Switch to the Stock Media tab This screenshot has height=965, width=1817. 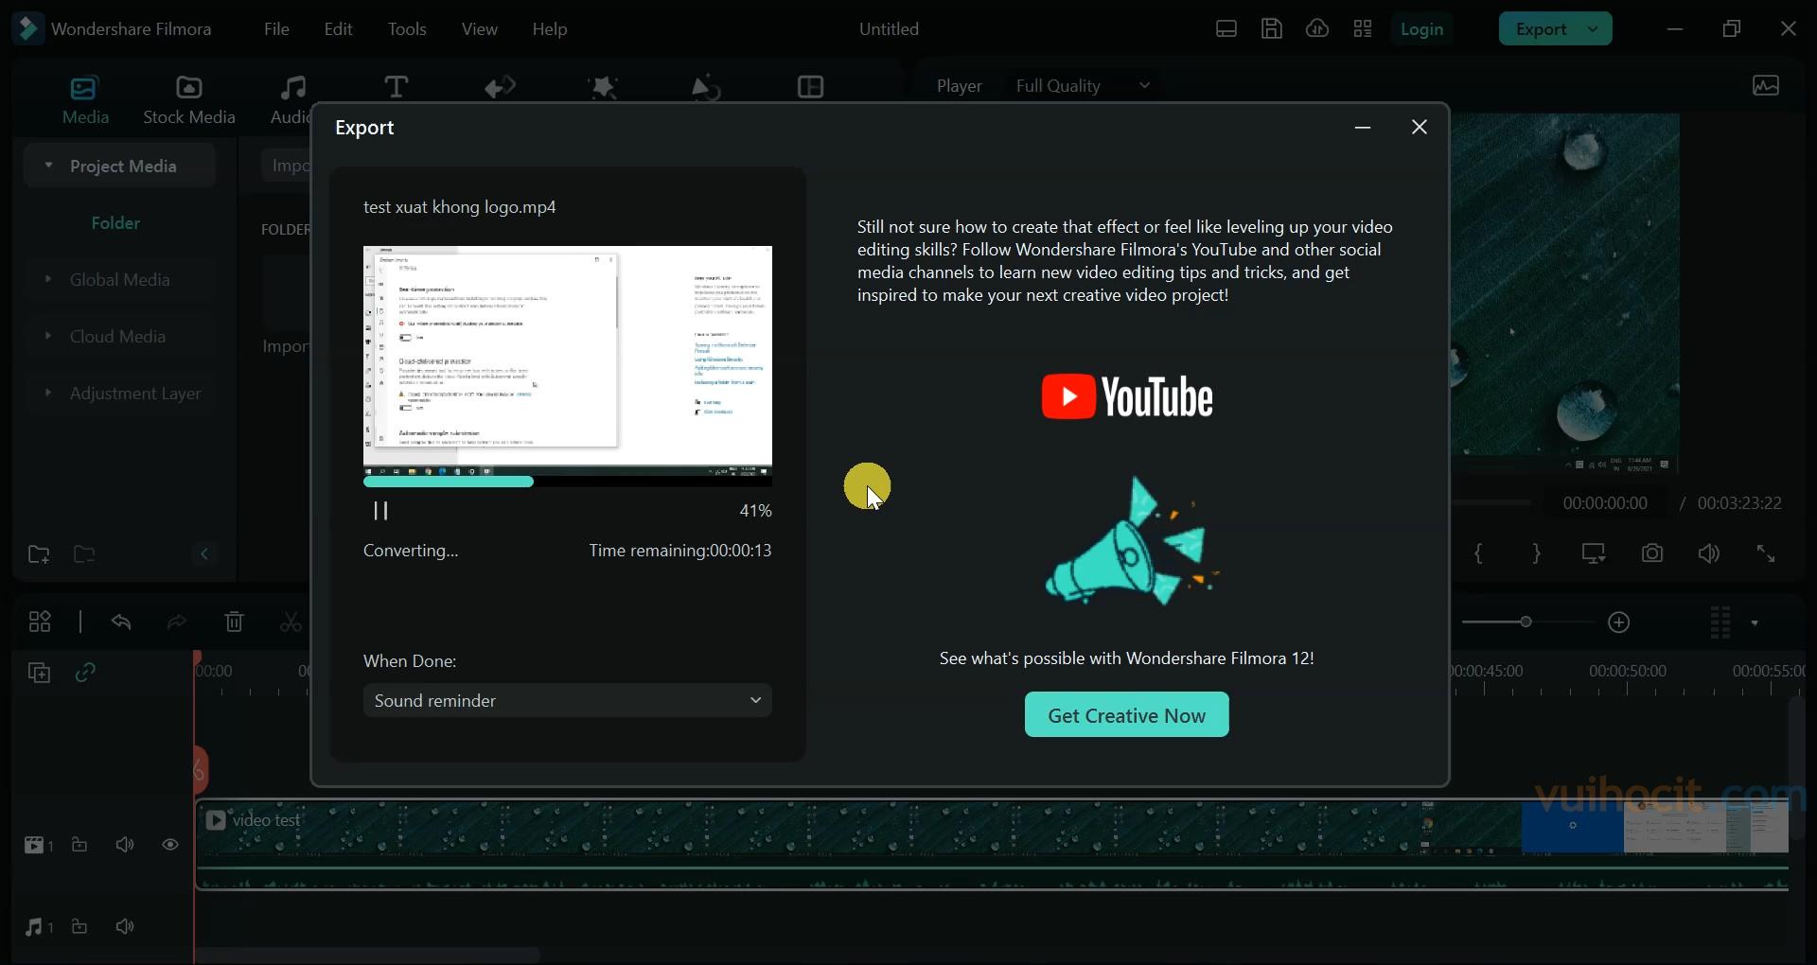(x=189, y=100)
